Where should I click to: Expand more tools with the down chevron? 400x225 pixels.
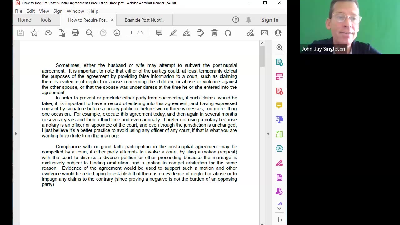coord(279,208)
